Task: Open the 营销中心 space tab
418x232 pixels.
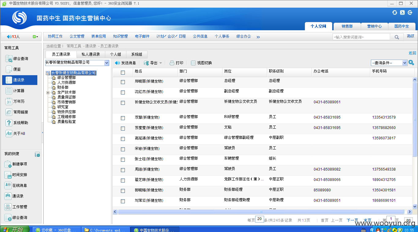Action: tap(374, 26)
